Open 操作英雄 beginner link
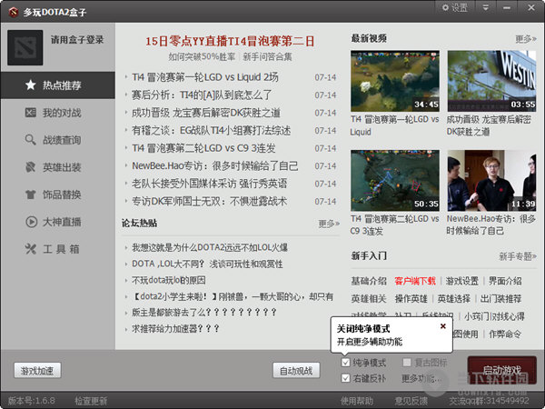This screenshot has width=545, height=409. click(x=411, y=299)
